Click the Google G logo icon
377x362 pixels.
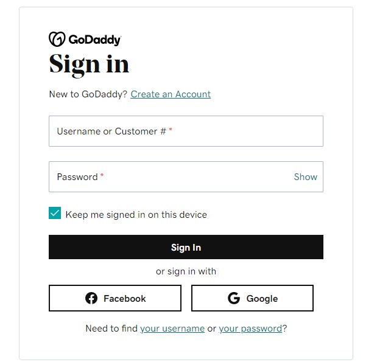tap(234, 298)
